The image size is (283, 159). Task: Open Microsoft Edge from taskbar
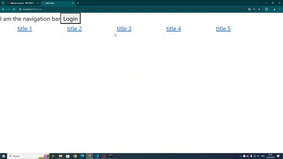82,156
